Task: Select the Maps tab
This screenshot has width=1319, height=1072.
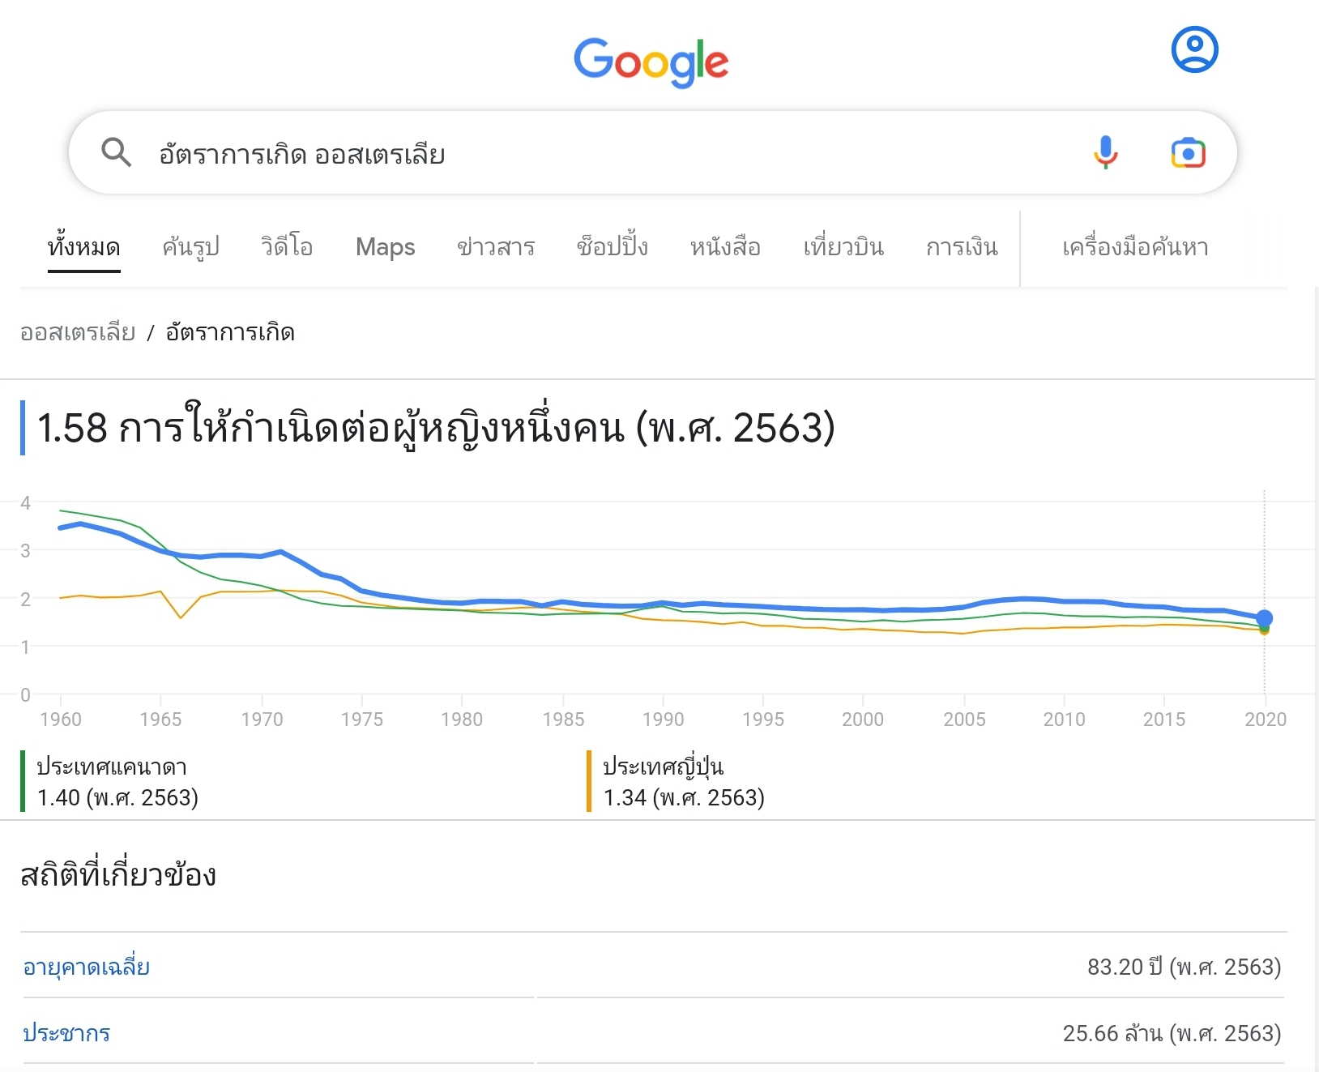Action: point(385,247)
